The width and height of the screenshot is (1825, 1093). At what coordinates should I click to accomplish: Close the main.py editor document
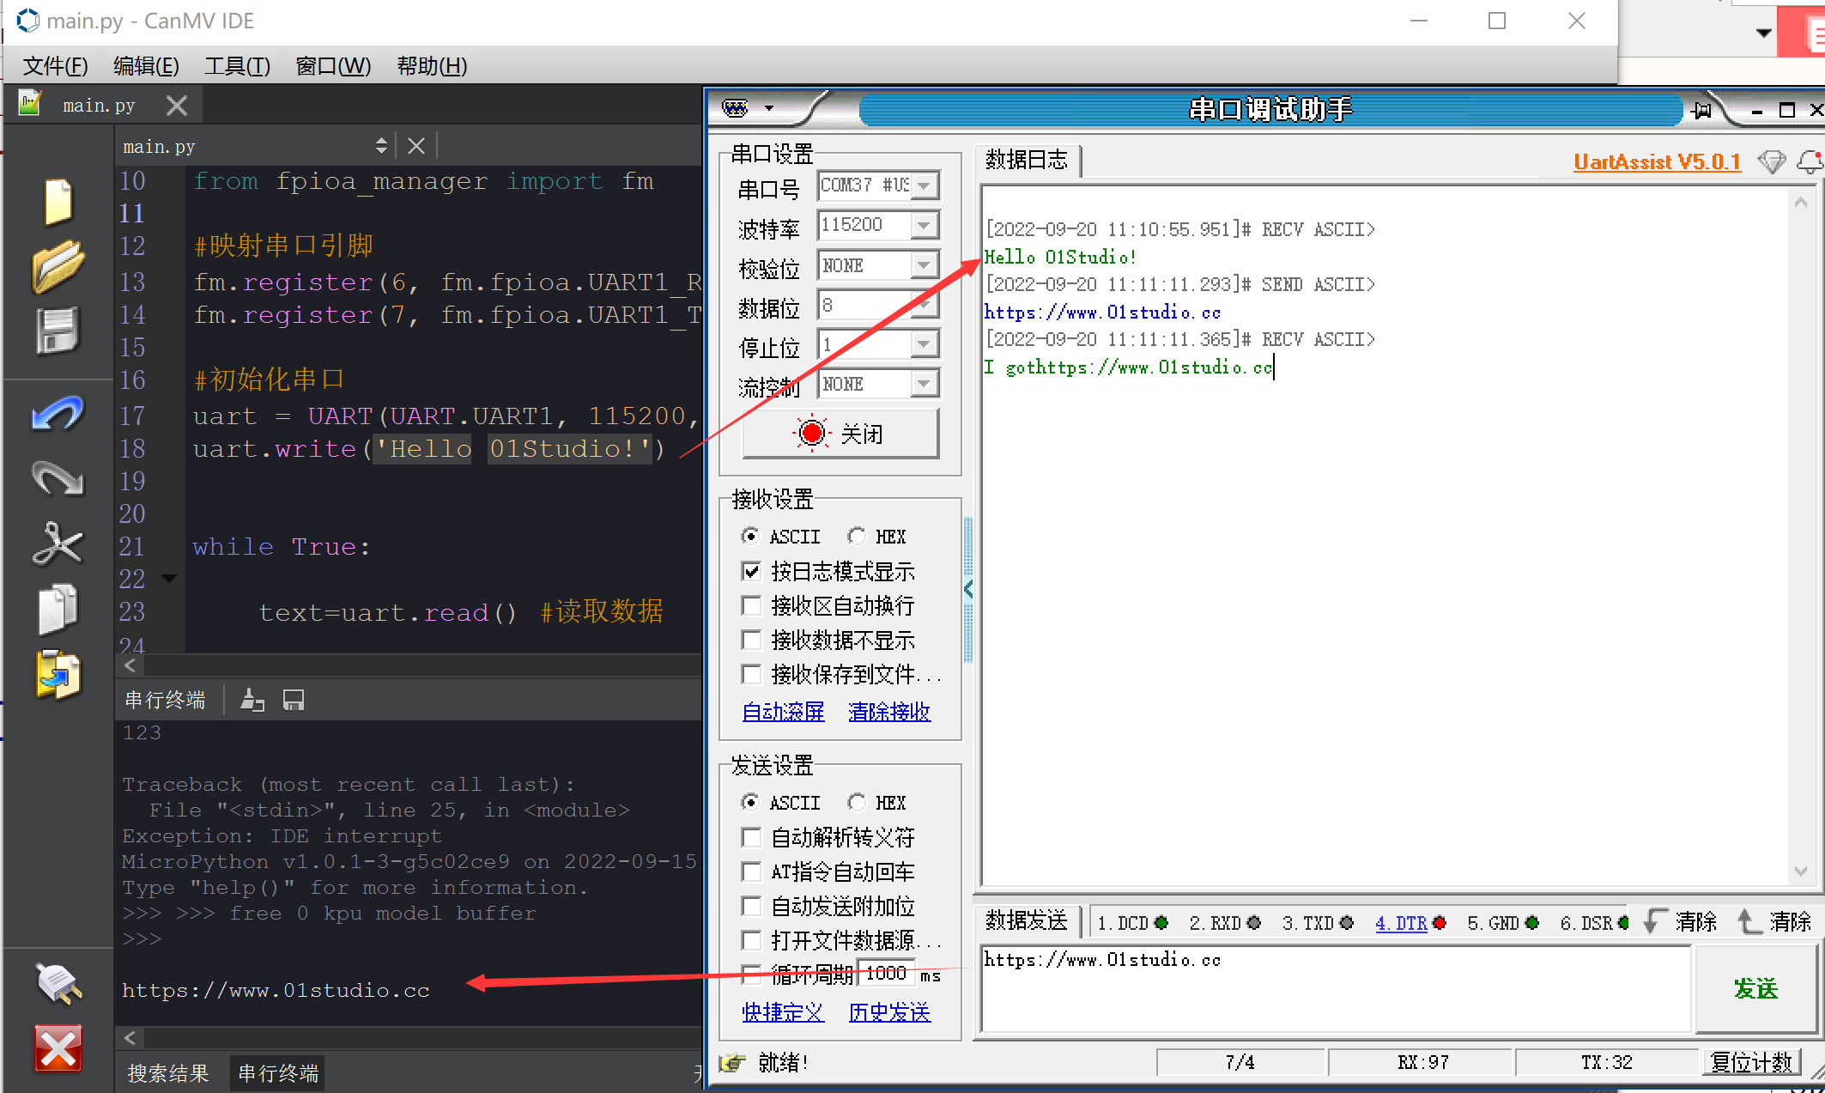pos(416,146)
